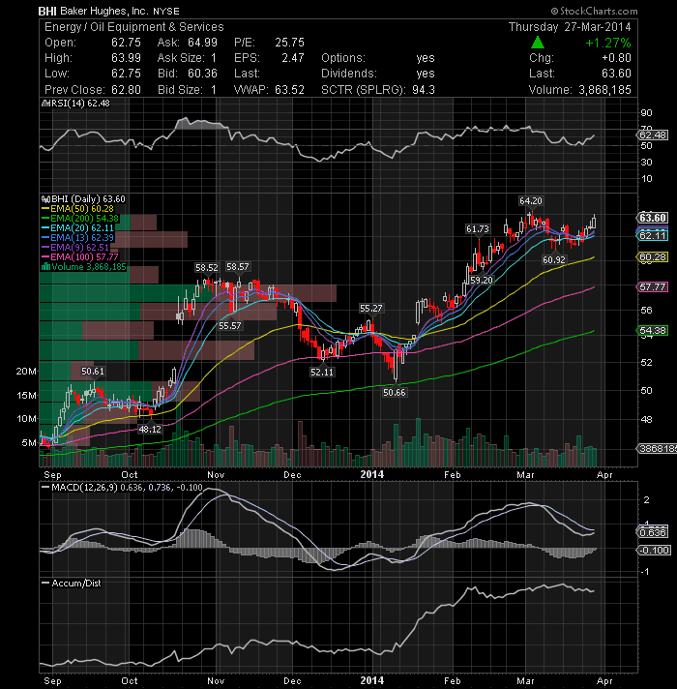Click the EMA(20) 62.11 cyan legend entry
677x689 pixels.
[x=77, y=228]
